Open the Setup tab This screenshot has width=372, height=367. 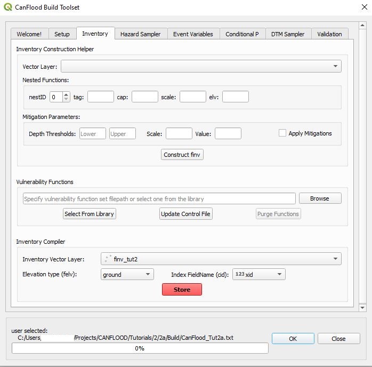pos(62,34)
